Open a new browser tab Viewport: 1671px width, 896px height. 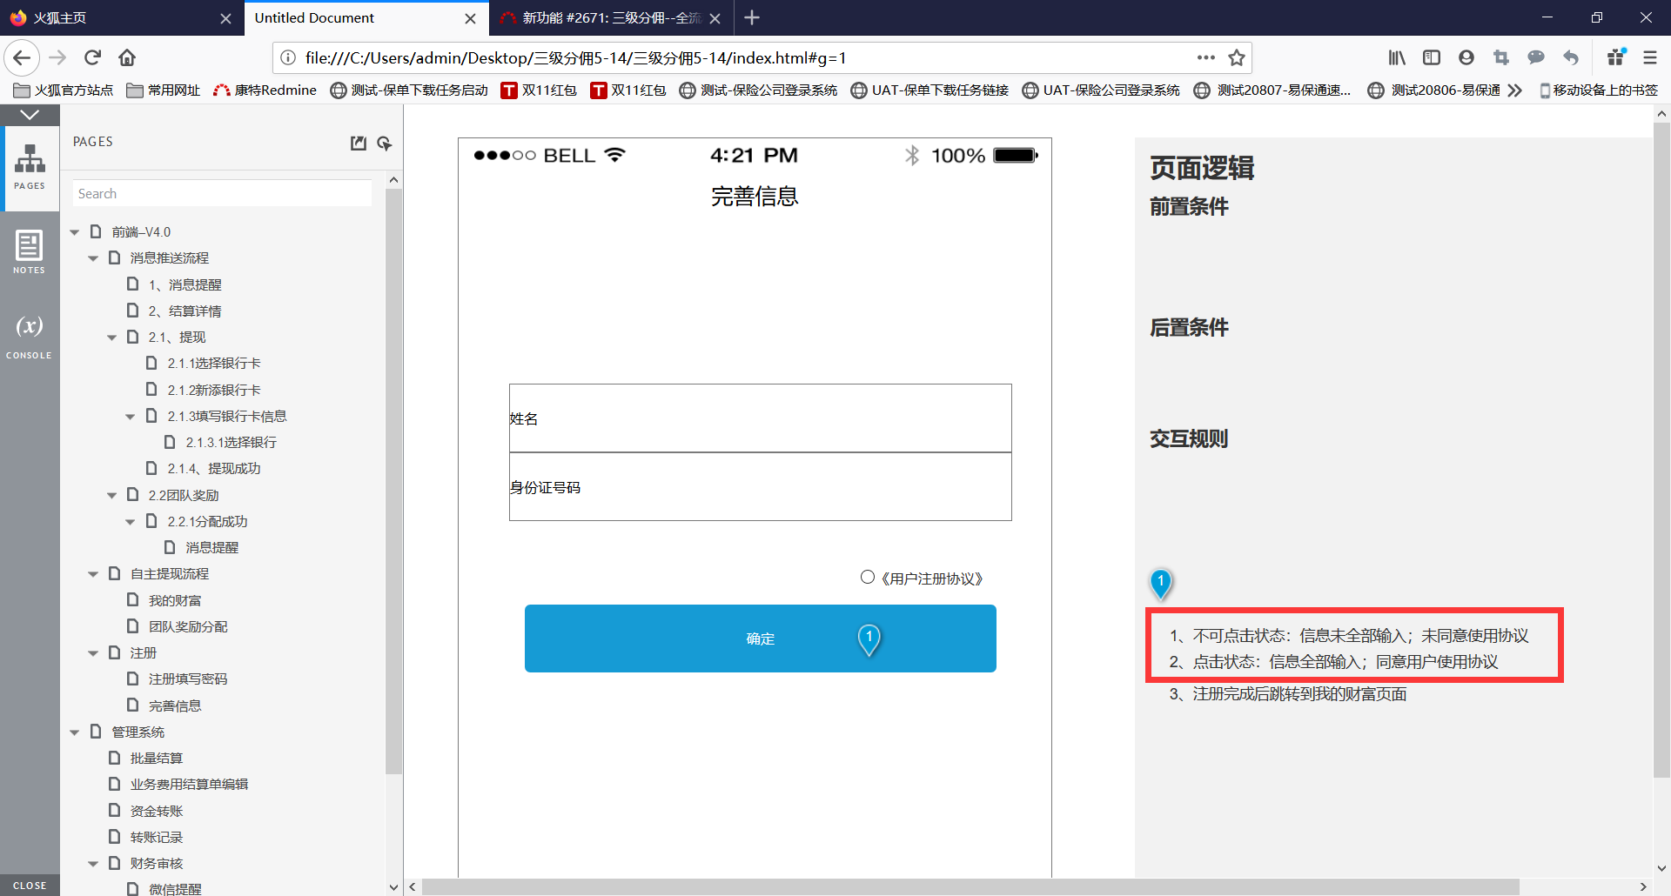click(752, 17)
